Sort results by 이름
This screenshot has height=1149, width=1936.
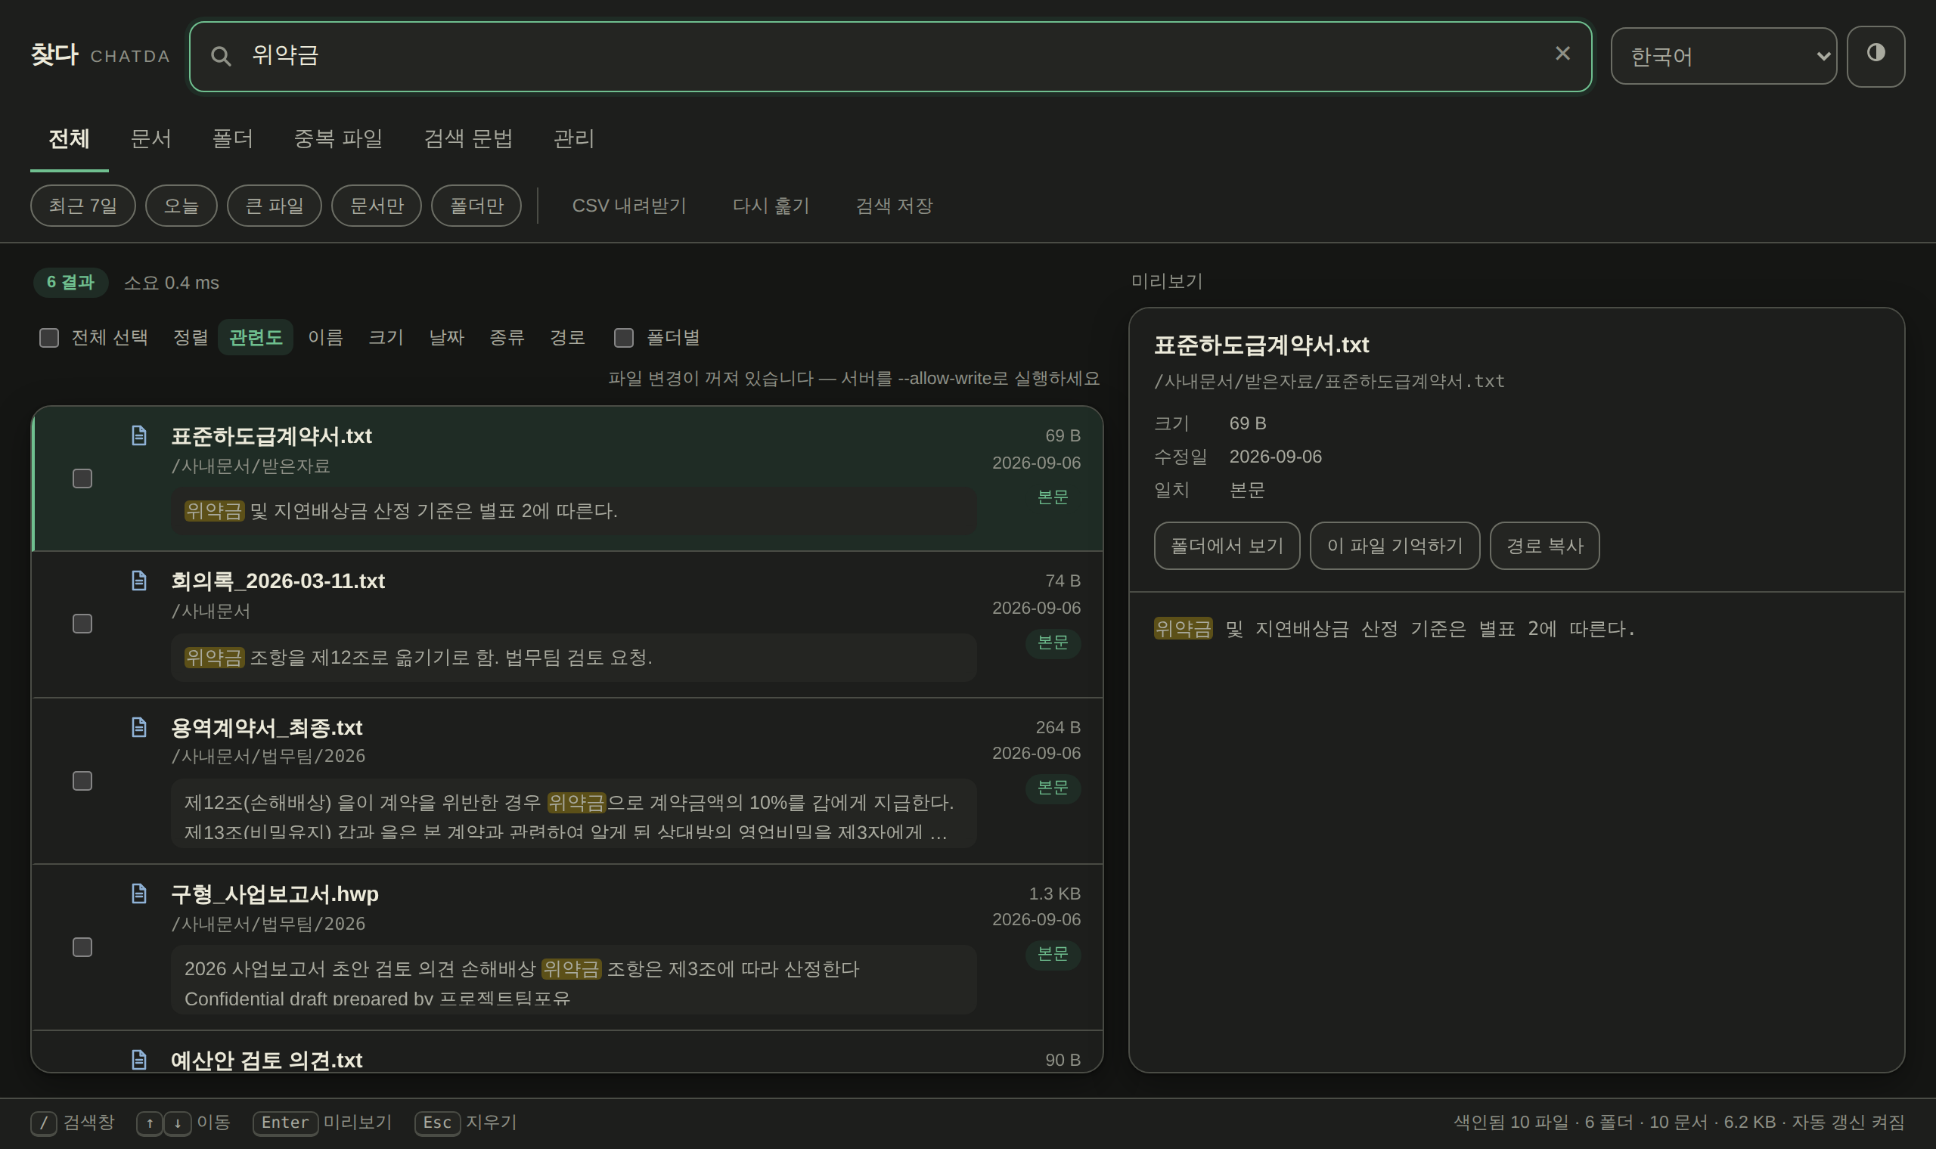(x=325, y=338)
